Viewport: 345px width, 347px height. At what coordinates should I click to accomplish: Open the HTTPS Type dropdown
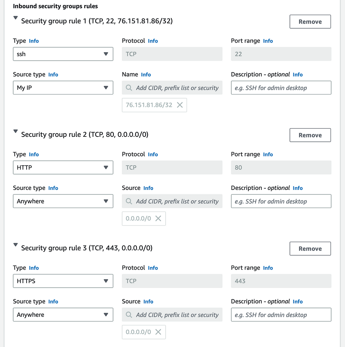[63, 281]
